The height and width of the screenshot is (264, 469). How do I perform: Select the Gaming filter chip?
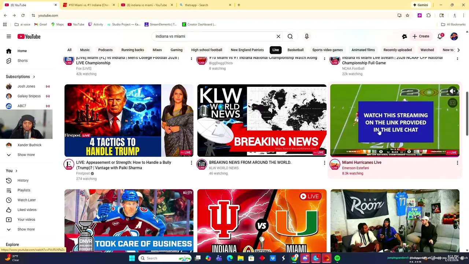click(x=176, y=50)
